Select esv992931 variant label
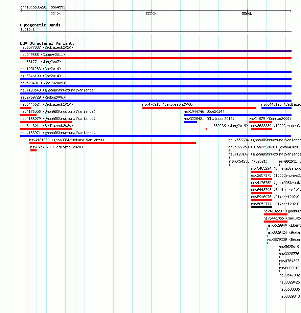This screenshot has width=301, height=313. coord(290,161)
